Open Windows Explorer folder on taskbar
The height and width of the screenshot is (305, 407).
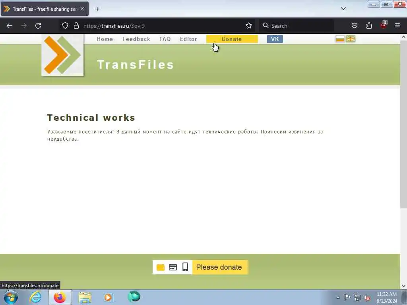(x=85, y=297)
